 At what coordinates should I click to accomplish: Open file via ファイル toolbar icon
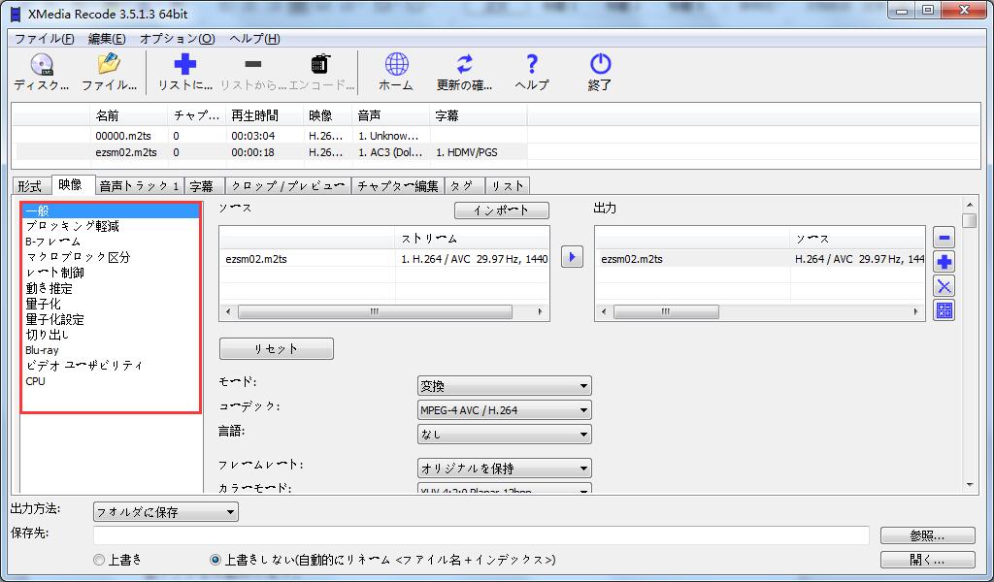click(x=109, y=72)
